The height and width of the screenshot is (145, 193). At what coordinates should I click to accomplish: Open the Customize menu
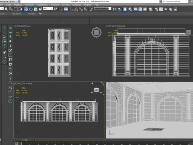pyautogui.click(x=76, y=5)
